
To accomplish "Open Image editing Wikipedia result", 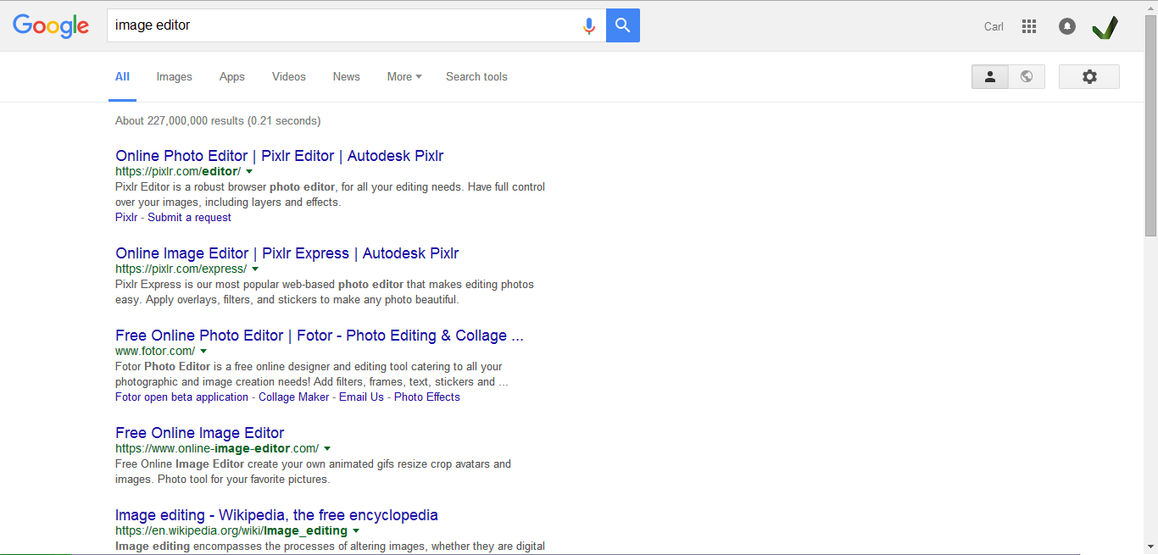I will point(276,515).
